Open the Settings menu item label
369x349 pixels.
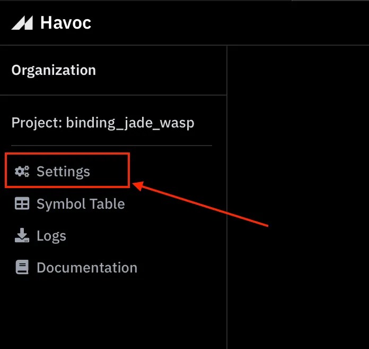pos(63,172)
